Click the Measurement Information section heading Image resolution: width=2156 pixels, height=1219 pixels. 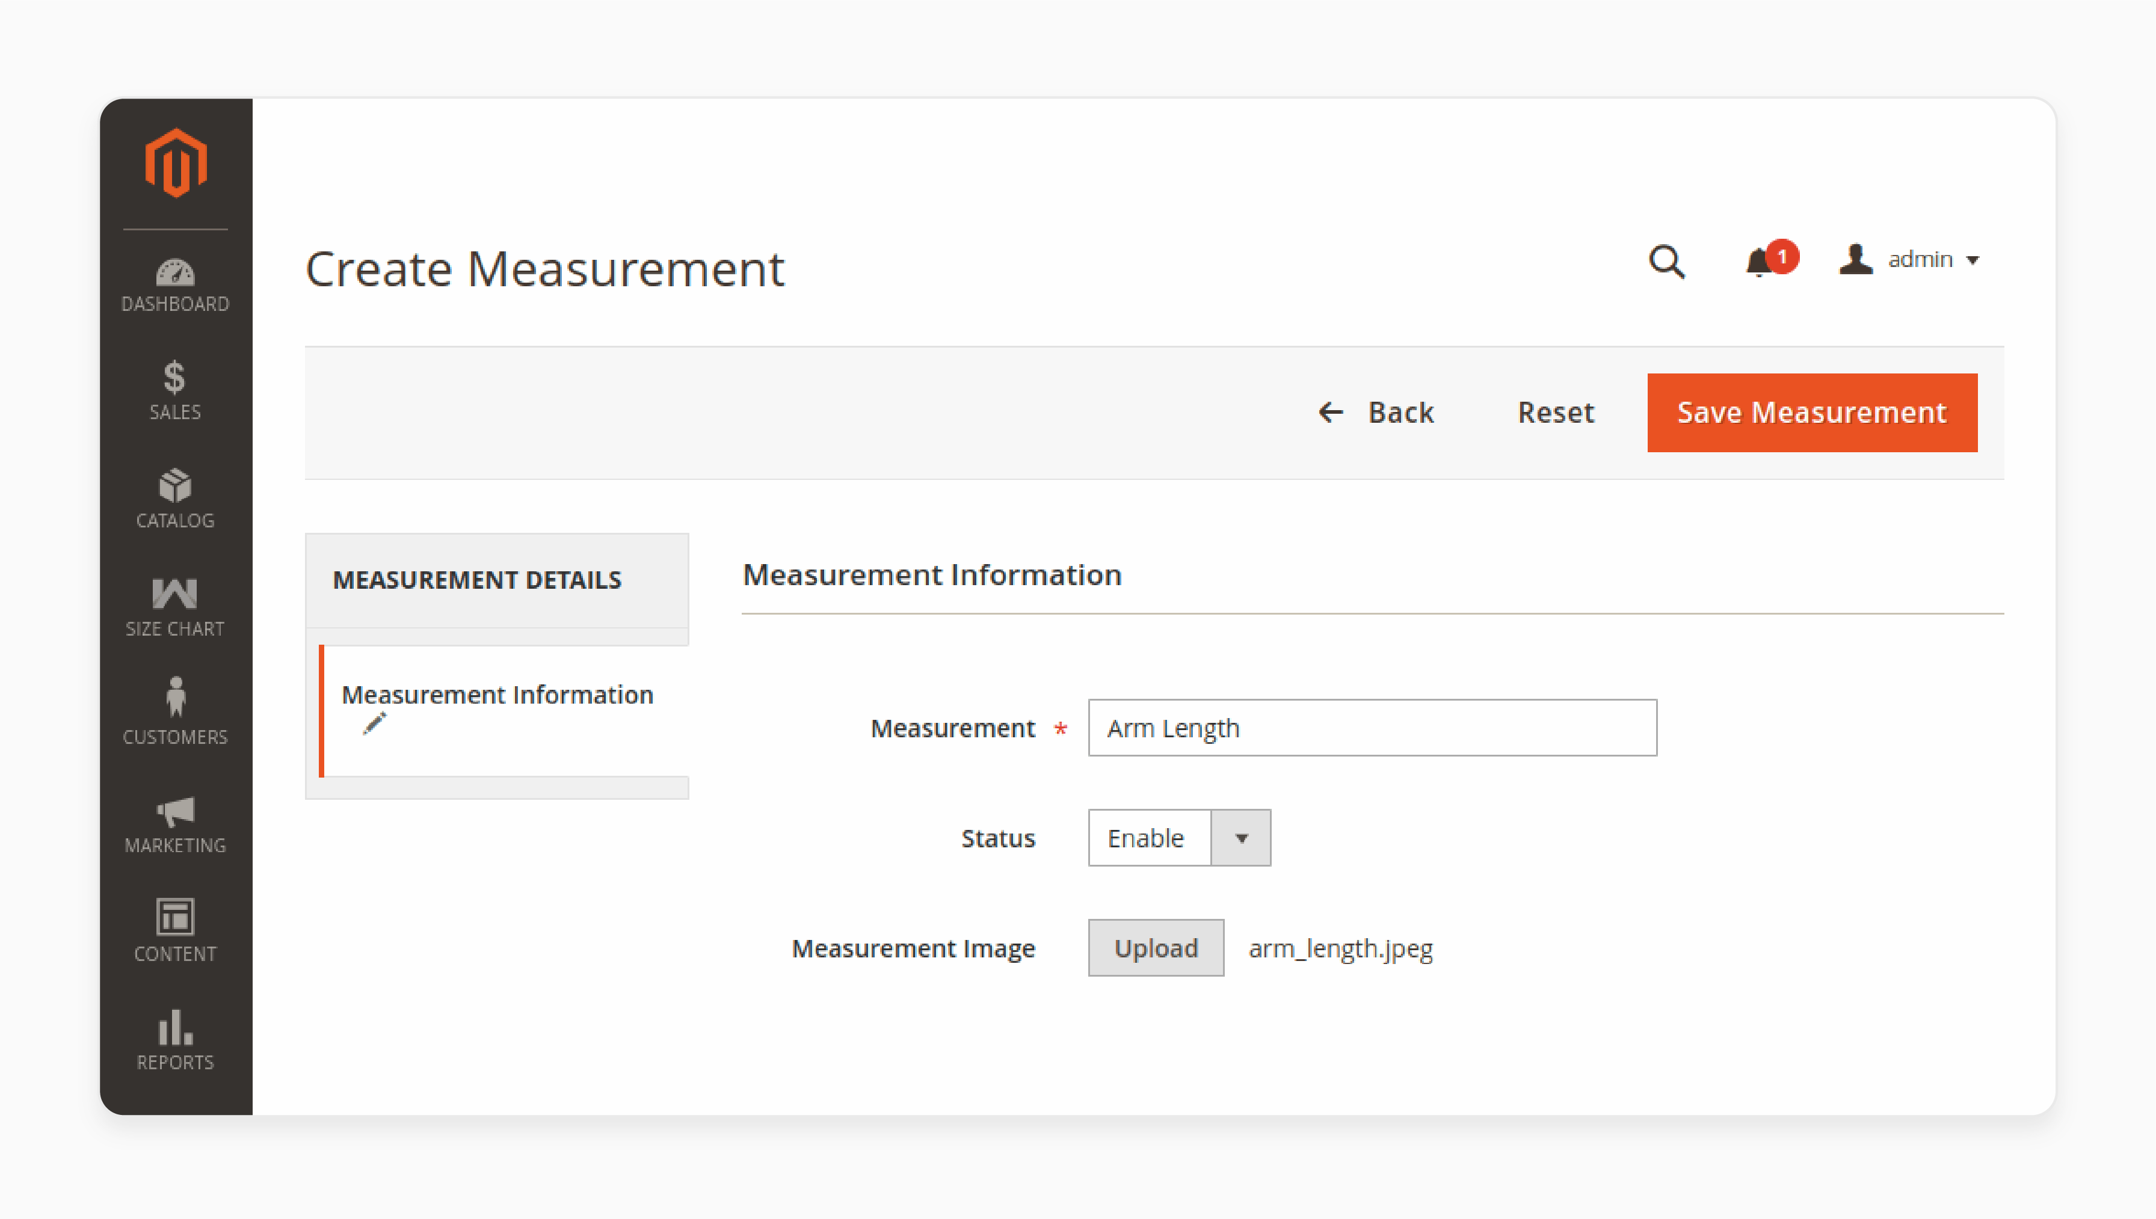[932, 575]
